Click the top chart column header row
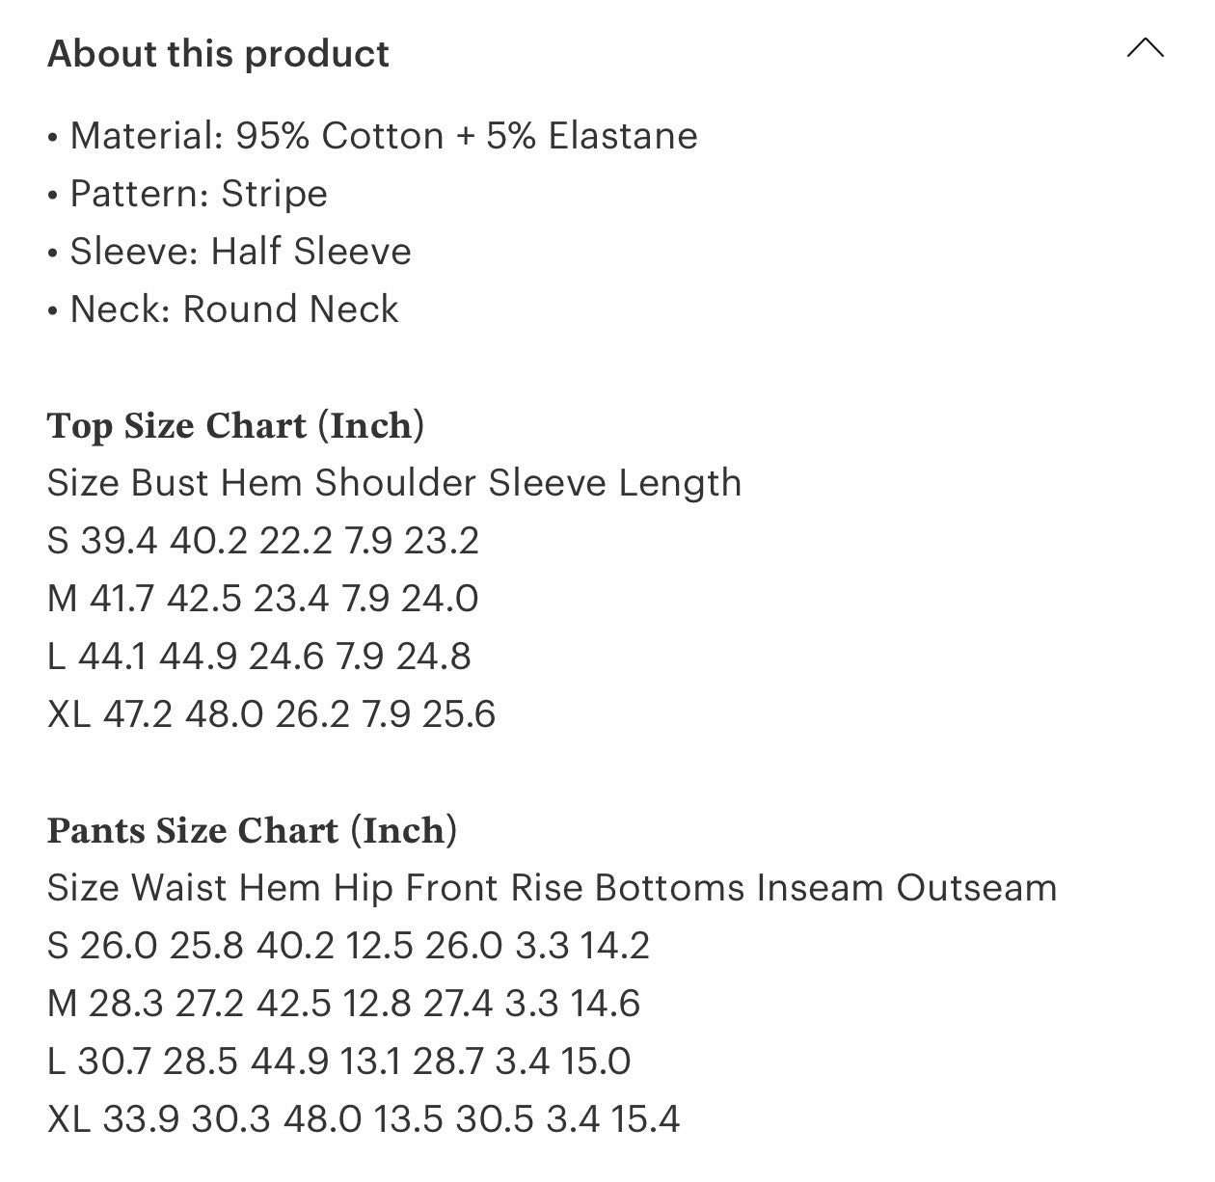 pos(394,483)
